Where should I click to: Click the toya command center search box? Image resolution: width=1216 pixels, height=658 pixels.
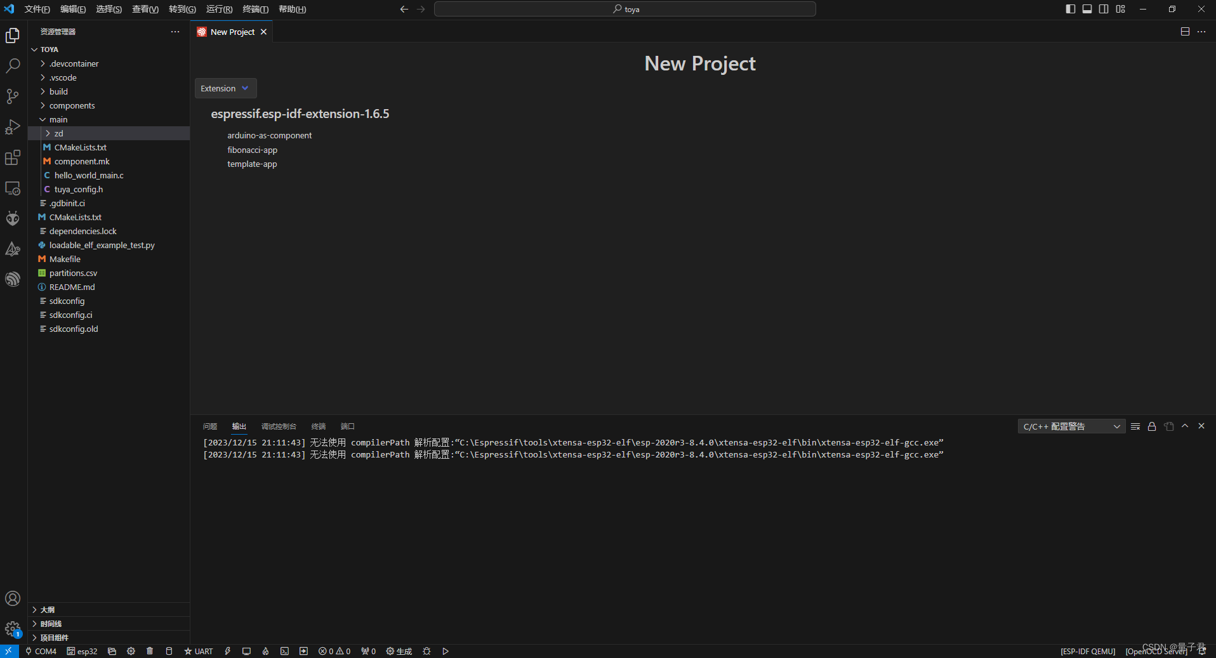(625, 9)
